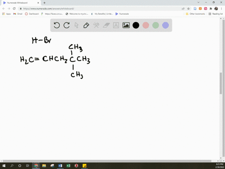Open the crossed tools settings icon

coord(96,25)
